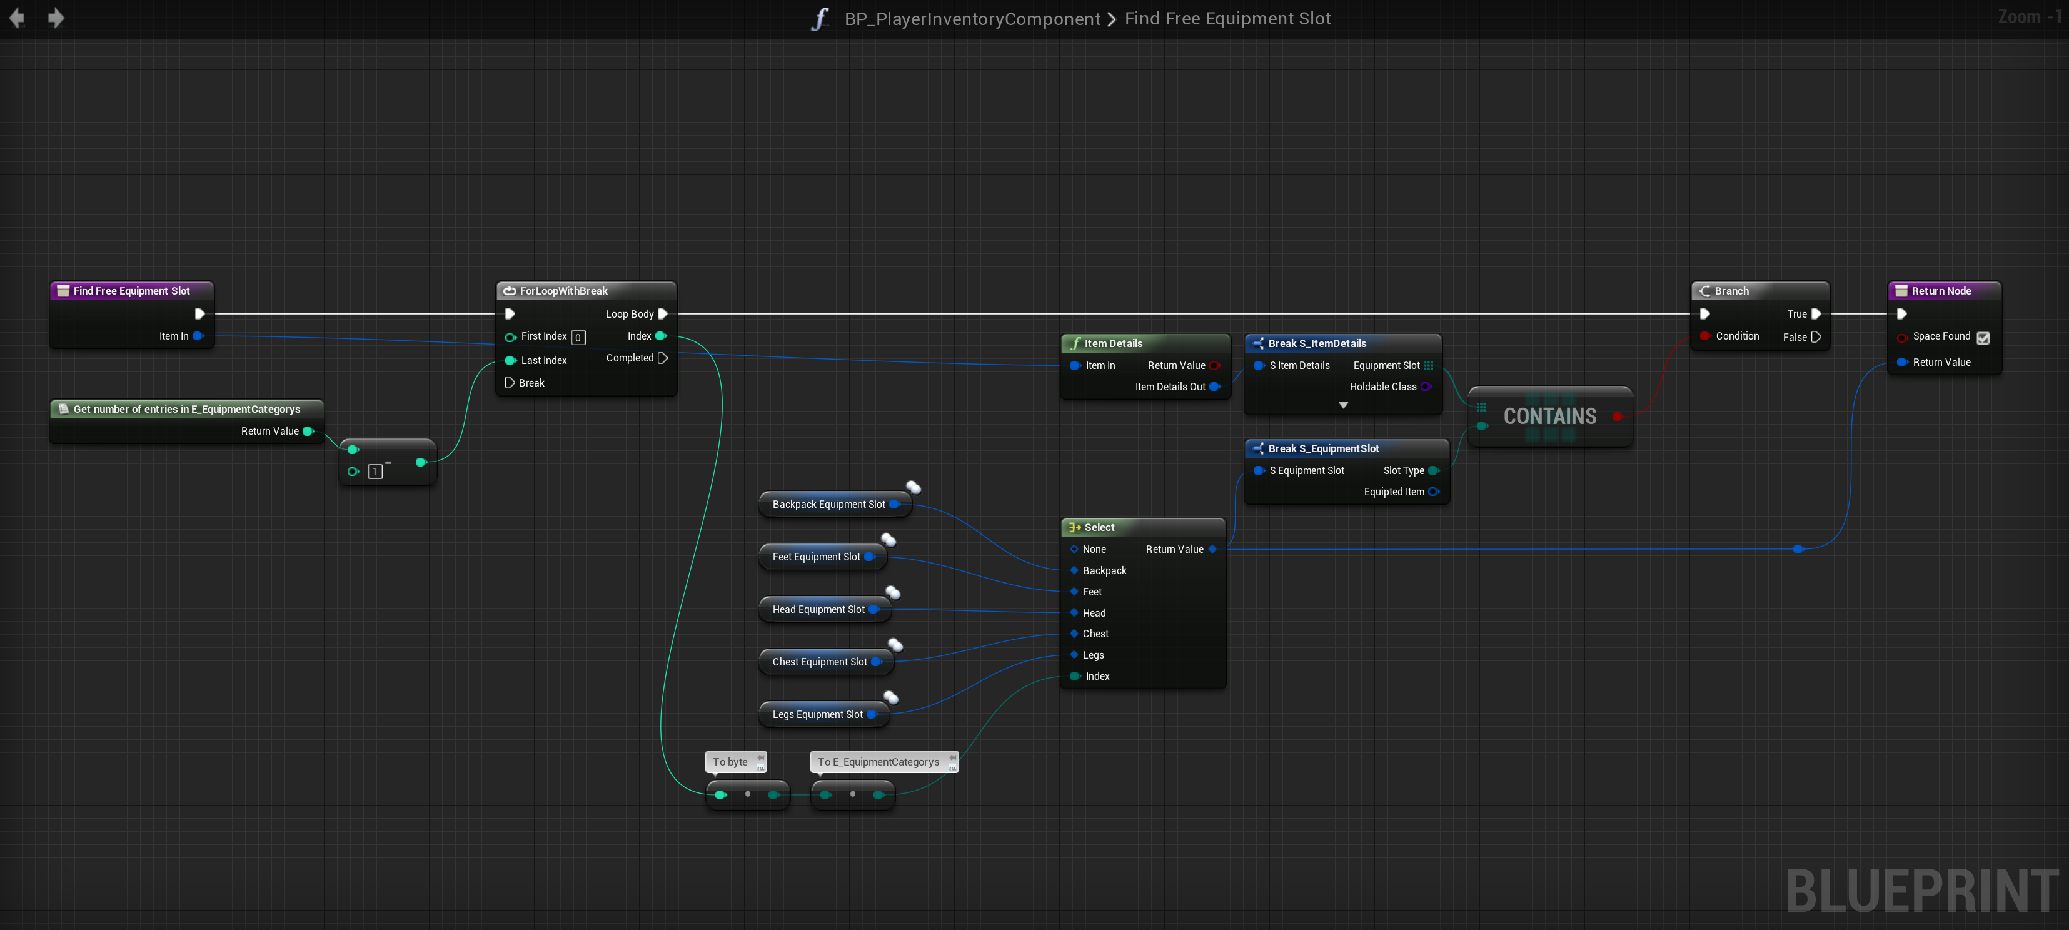Image resolution: width=2069 pixels, height=930 pixels.
Task: Click the function icon beside the breadcrumb
Action: tap(818, 19)
